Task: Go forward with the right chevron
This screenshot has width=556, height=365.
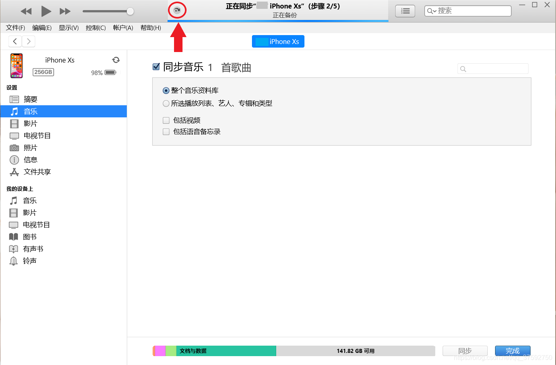Action: pos(29,41)
